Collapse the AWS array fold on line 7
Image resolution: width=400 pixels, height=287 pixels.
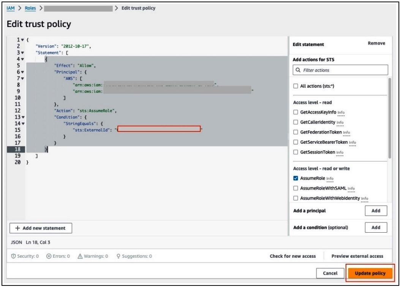(22, 78)
